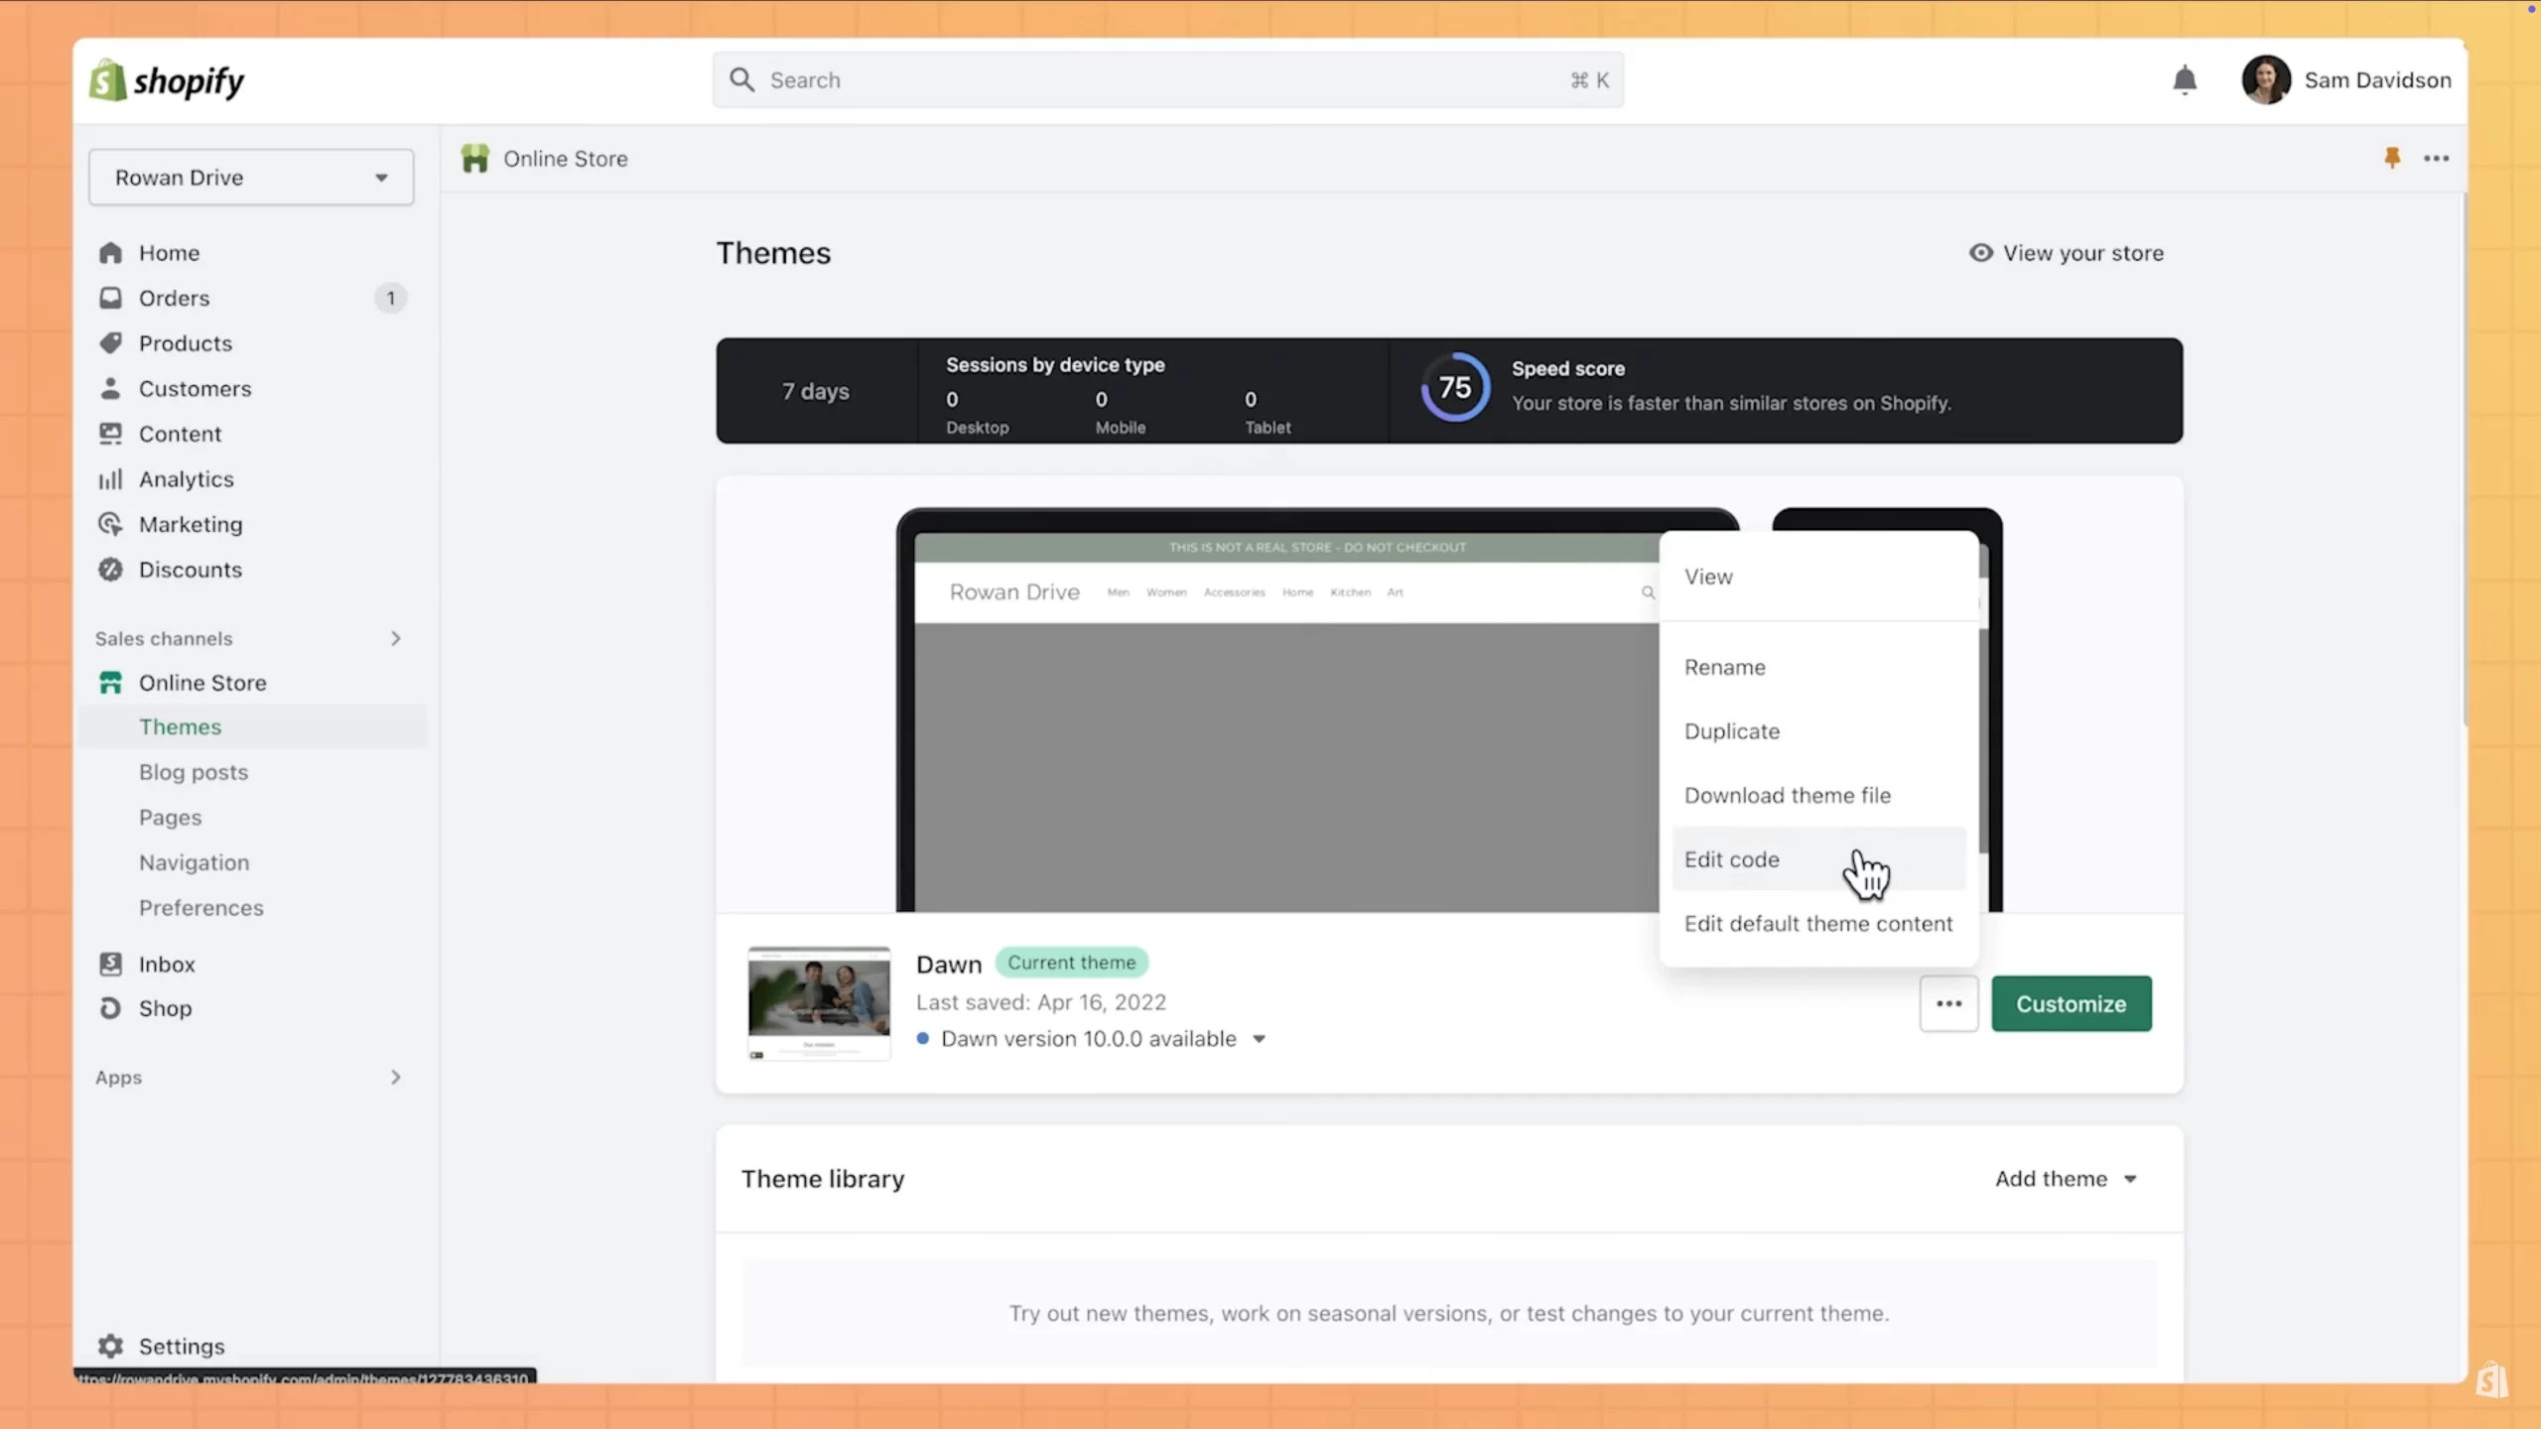Open notifications bell
Viewport: 2541px width, 1429px height.
click(x=2185, y=80)
